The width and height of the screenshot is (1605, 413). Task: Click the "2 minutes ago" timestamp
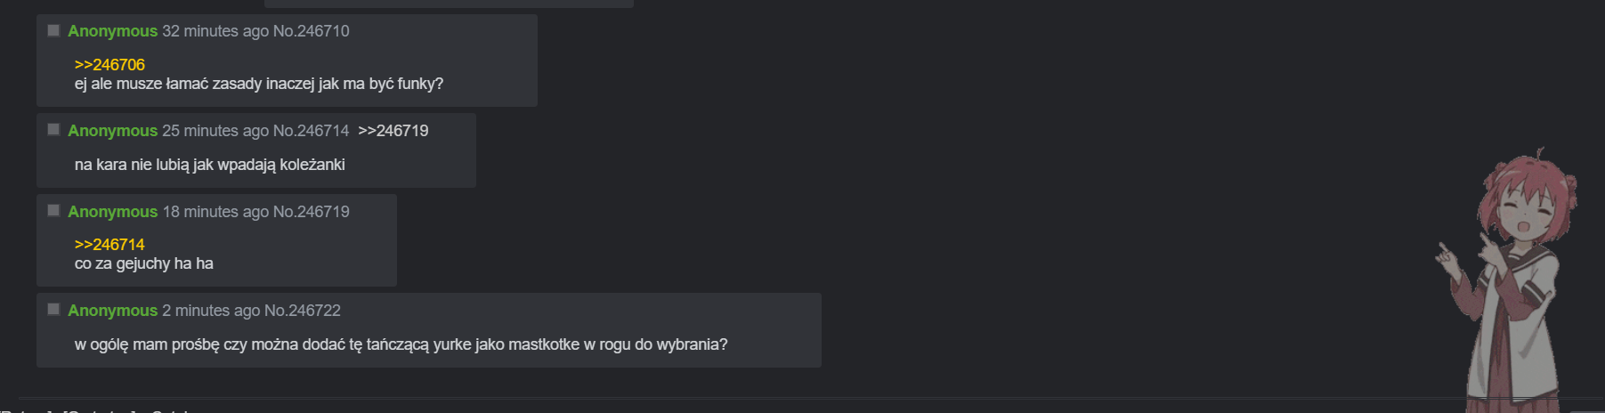[x=210, y=311]
